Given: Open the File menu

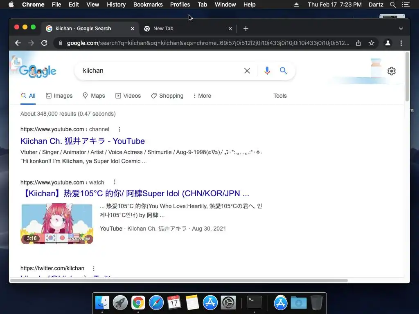Looking at the screenshot, I should [x=56, y=4].
